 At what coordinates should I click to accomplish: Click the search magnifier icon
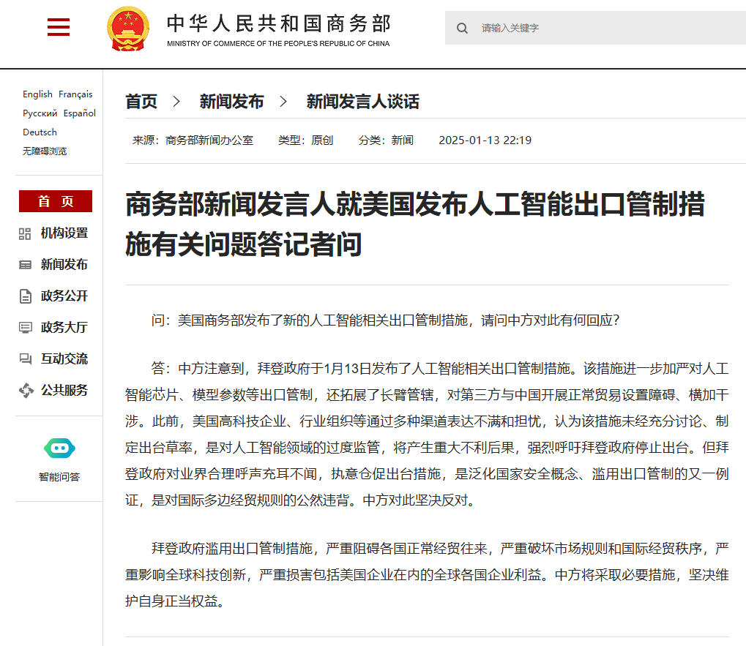[x=462, y=28]
